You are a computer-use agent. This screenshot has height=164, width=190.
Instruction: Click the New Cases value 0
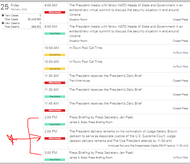[40, 15]
